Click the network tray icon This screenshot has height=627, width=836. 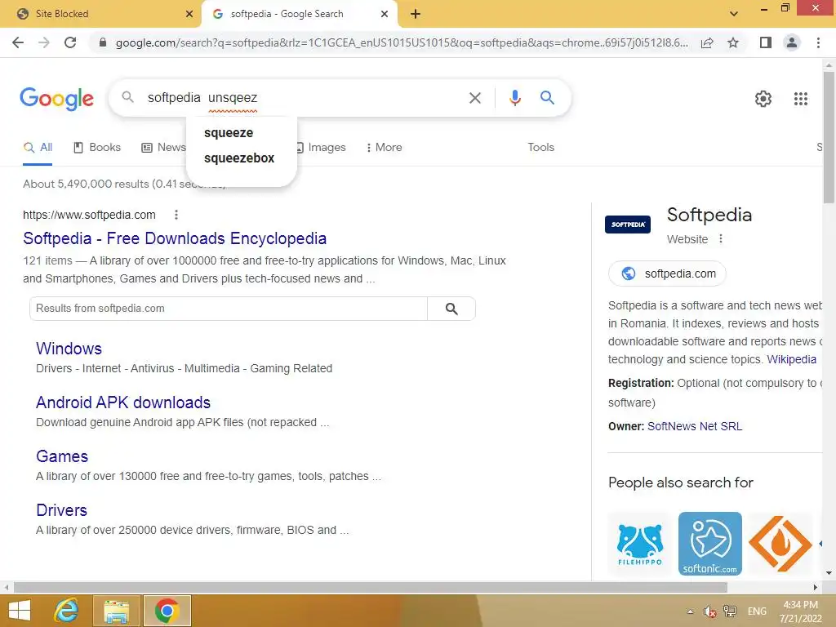730,611
